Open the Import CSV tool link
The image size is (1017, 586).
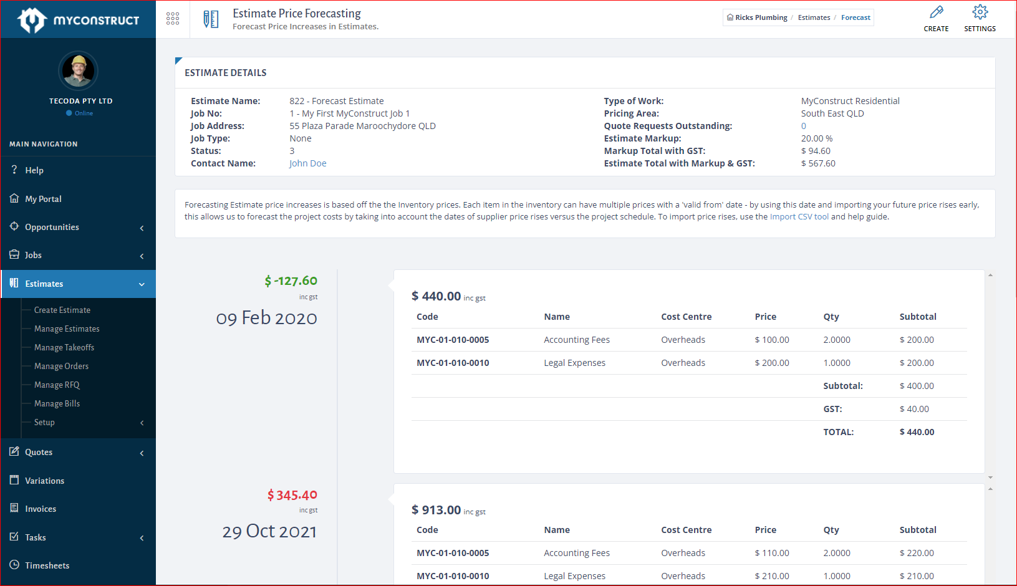tap(799, 217)
